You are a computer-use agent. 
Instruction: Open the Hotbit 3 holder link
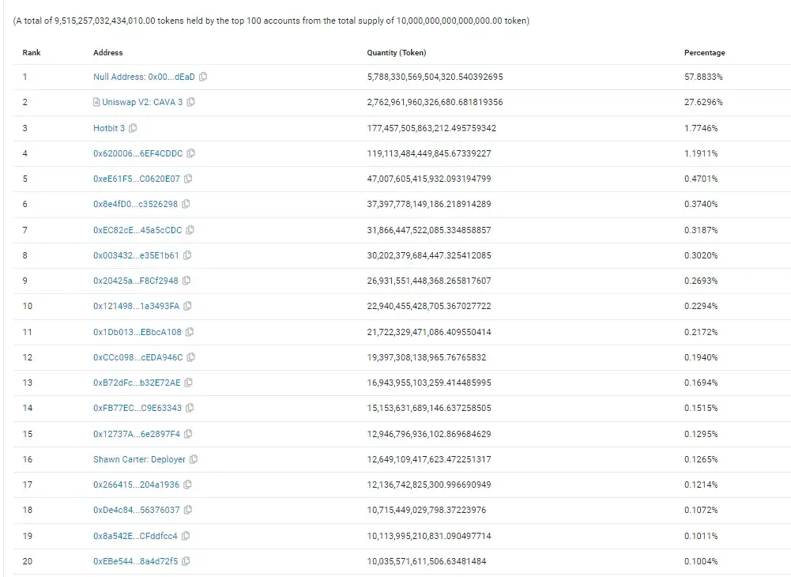(109, 128)
